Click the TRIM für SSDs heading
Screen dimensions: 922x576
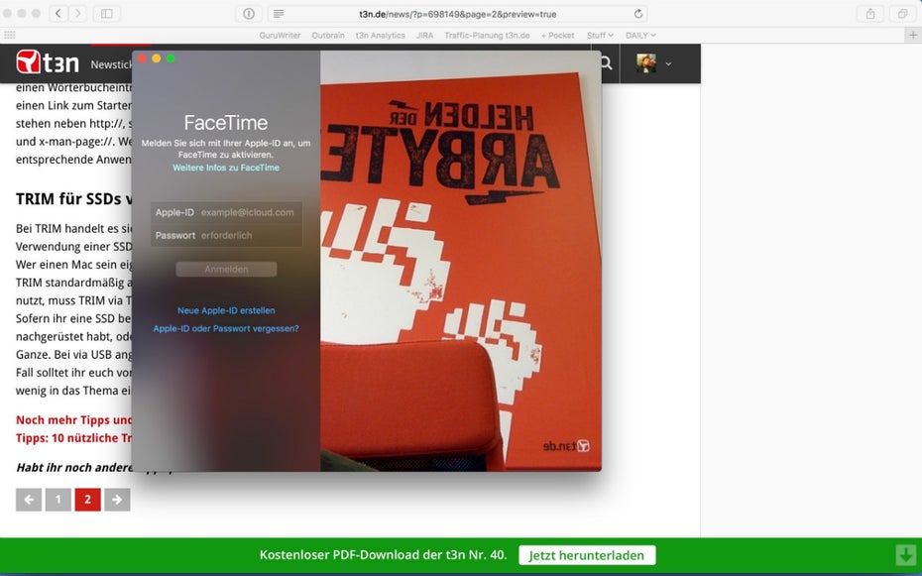click(x=73, y=198)
